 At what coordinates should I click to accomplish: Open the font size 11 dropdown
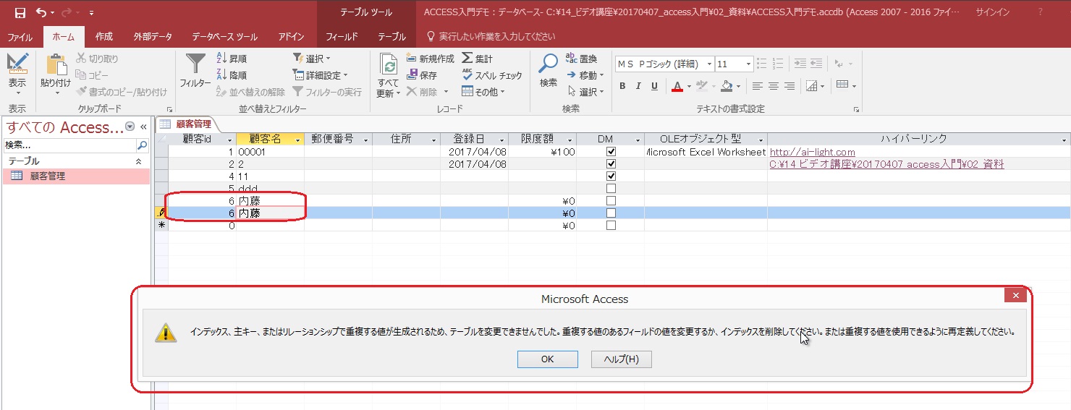[748, 64]
